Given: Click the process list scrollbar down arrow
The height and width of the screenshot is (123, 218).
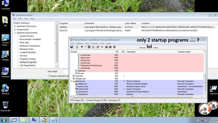Looking at the screenshot, I should [204, 94].
